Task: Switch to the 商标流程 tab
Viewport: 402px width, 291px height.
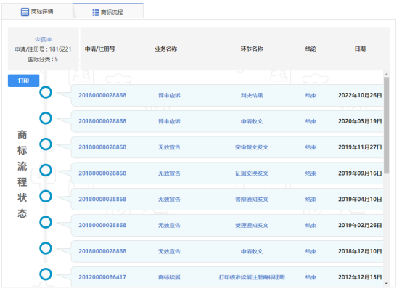Action: pyautogui.click(x=108, y=12)
